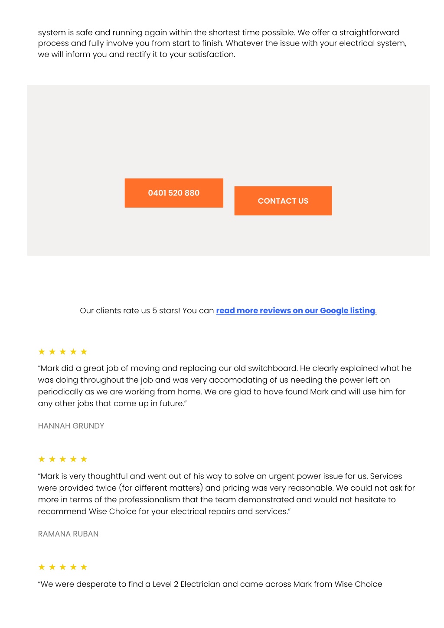Click first star of Ramana Ruban's rating
The height and width of the screenshot is (628, 444).
pos(42,459)
